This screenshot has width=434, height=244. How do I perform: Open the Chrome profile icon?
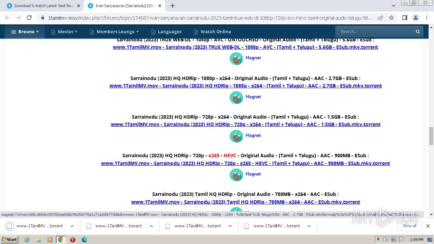click(x=415, y=18)
